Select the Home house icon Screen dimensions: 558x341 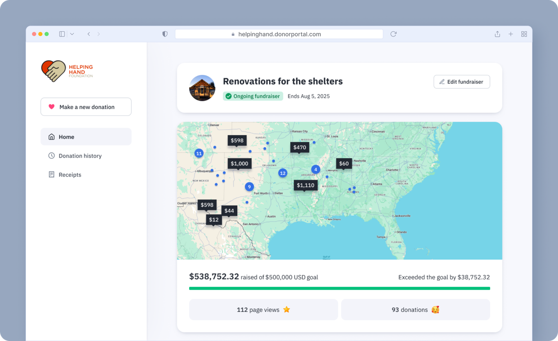51,136
